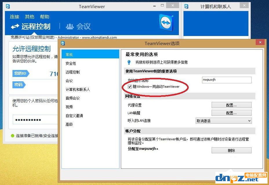Switch to the 远程控制 tab
The width and height of the screenshot is (269, 185).
tap(31, 26)
